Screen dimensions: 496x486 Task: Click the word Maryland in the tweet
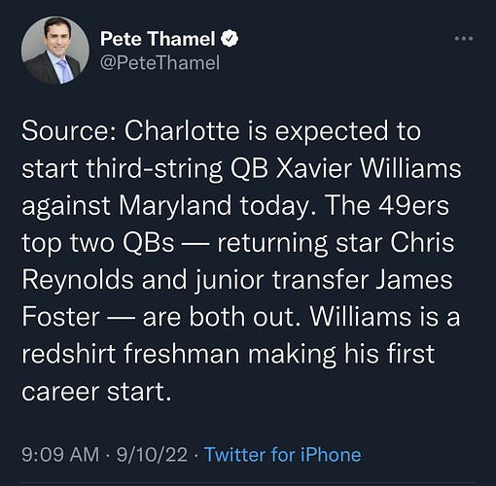point(175,206)
